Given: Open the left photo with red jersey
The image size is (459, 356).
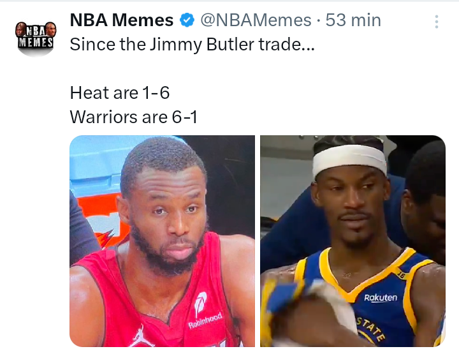Looking at the screenshot, I should click(x=162, y=241).
